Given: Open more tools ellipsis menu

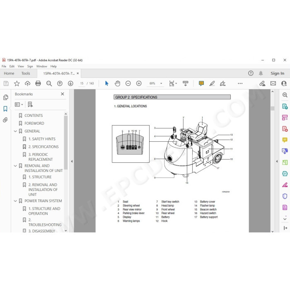Looking at the screenshot, I should coord(240,83).
